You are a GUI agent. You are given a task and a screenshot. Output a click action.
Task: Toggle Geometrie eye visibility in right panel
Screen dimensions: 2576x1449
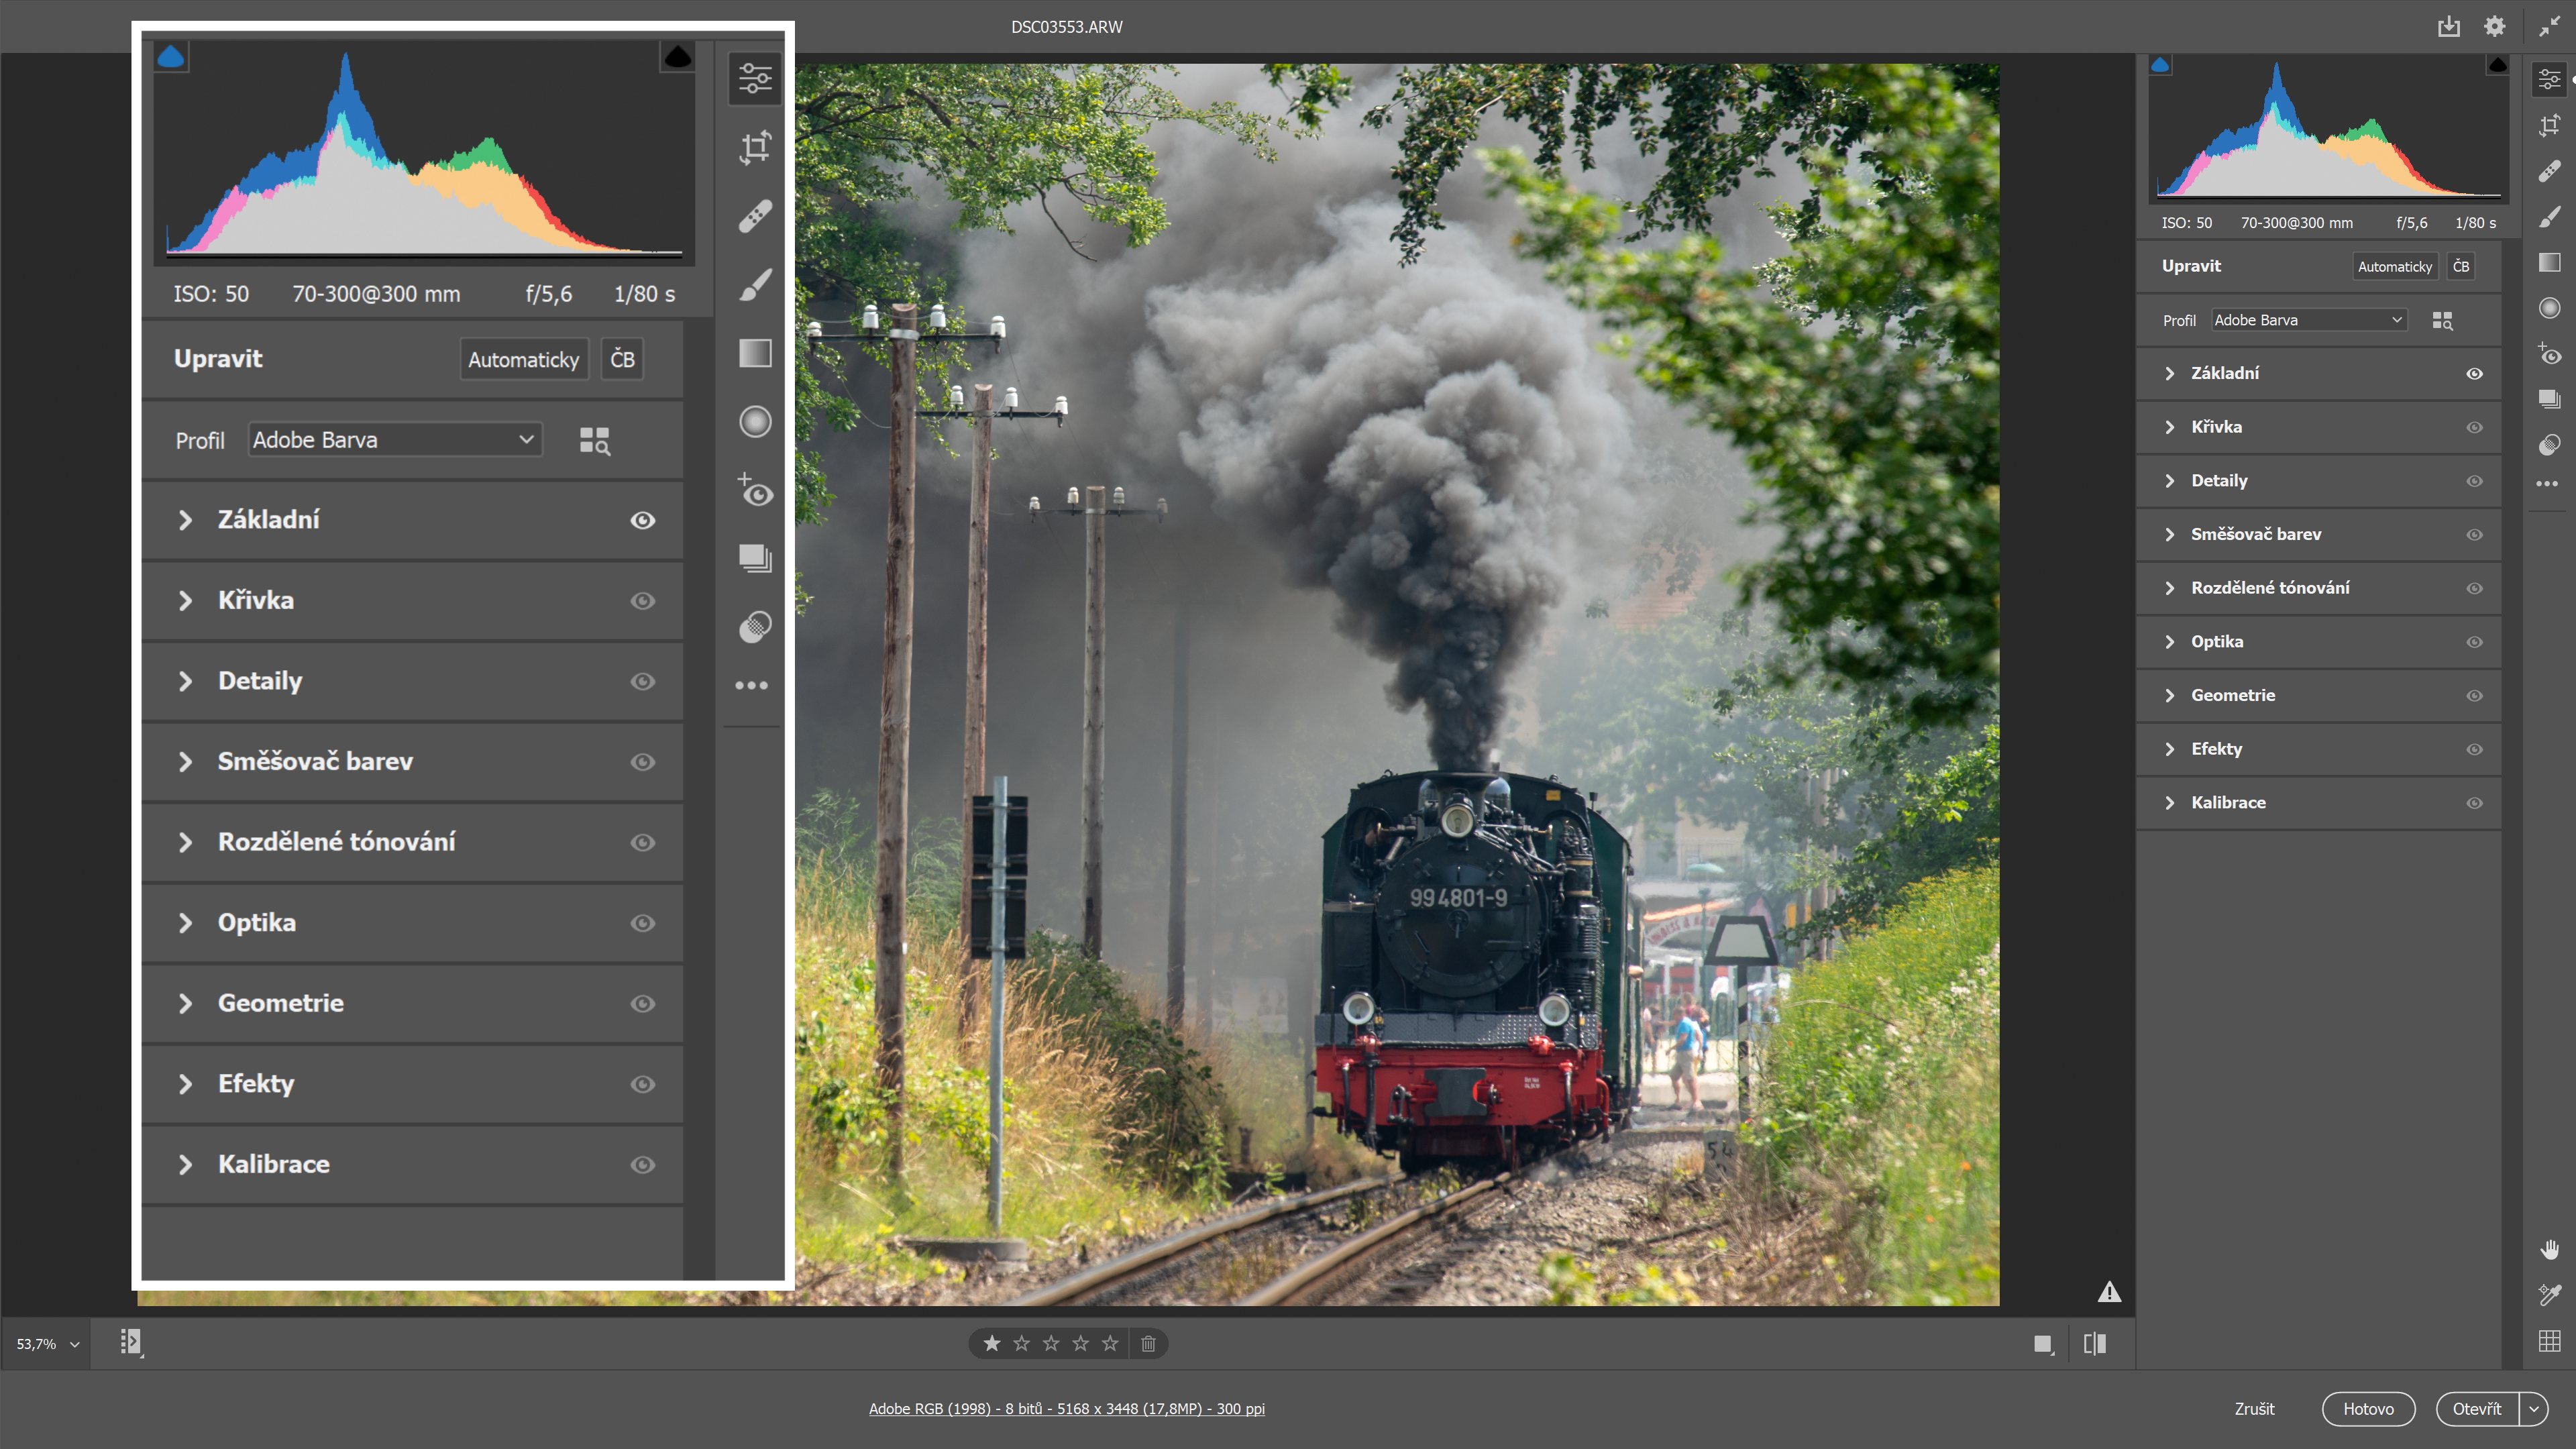pyautogui.click(x=2475, y=695)
